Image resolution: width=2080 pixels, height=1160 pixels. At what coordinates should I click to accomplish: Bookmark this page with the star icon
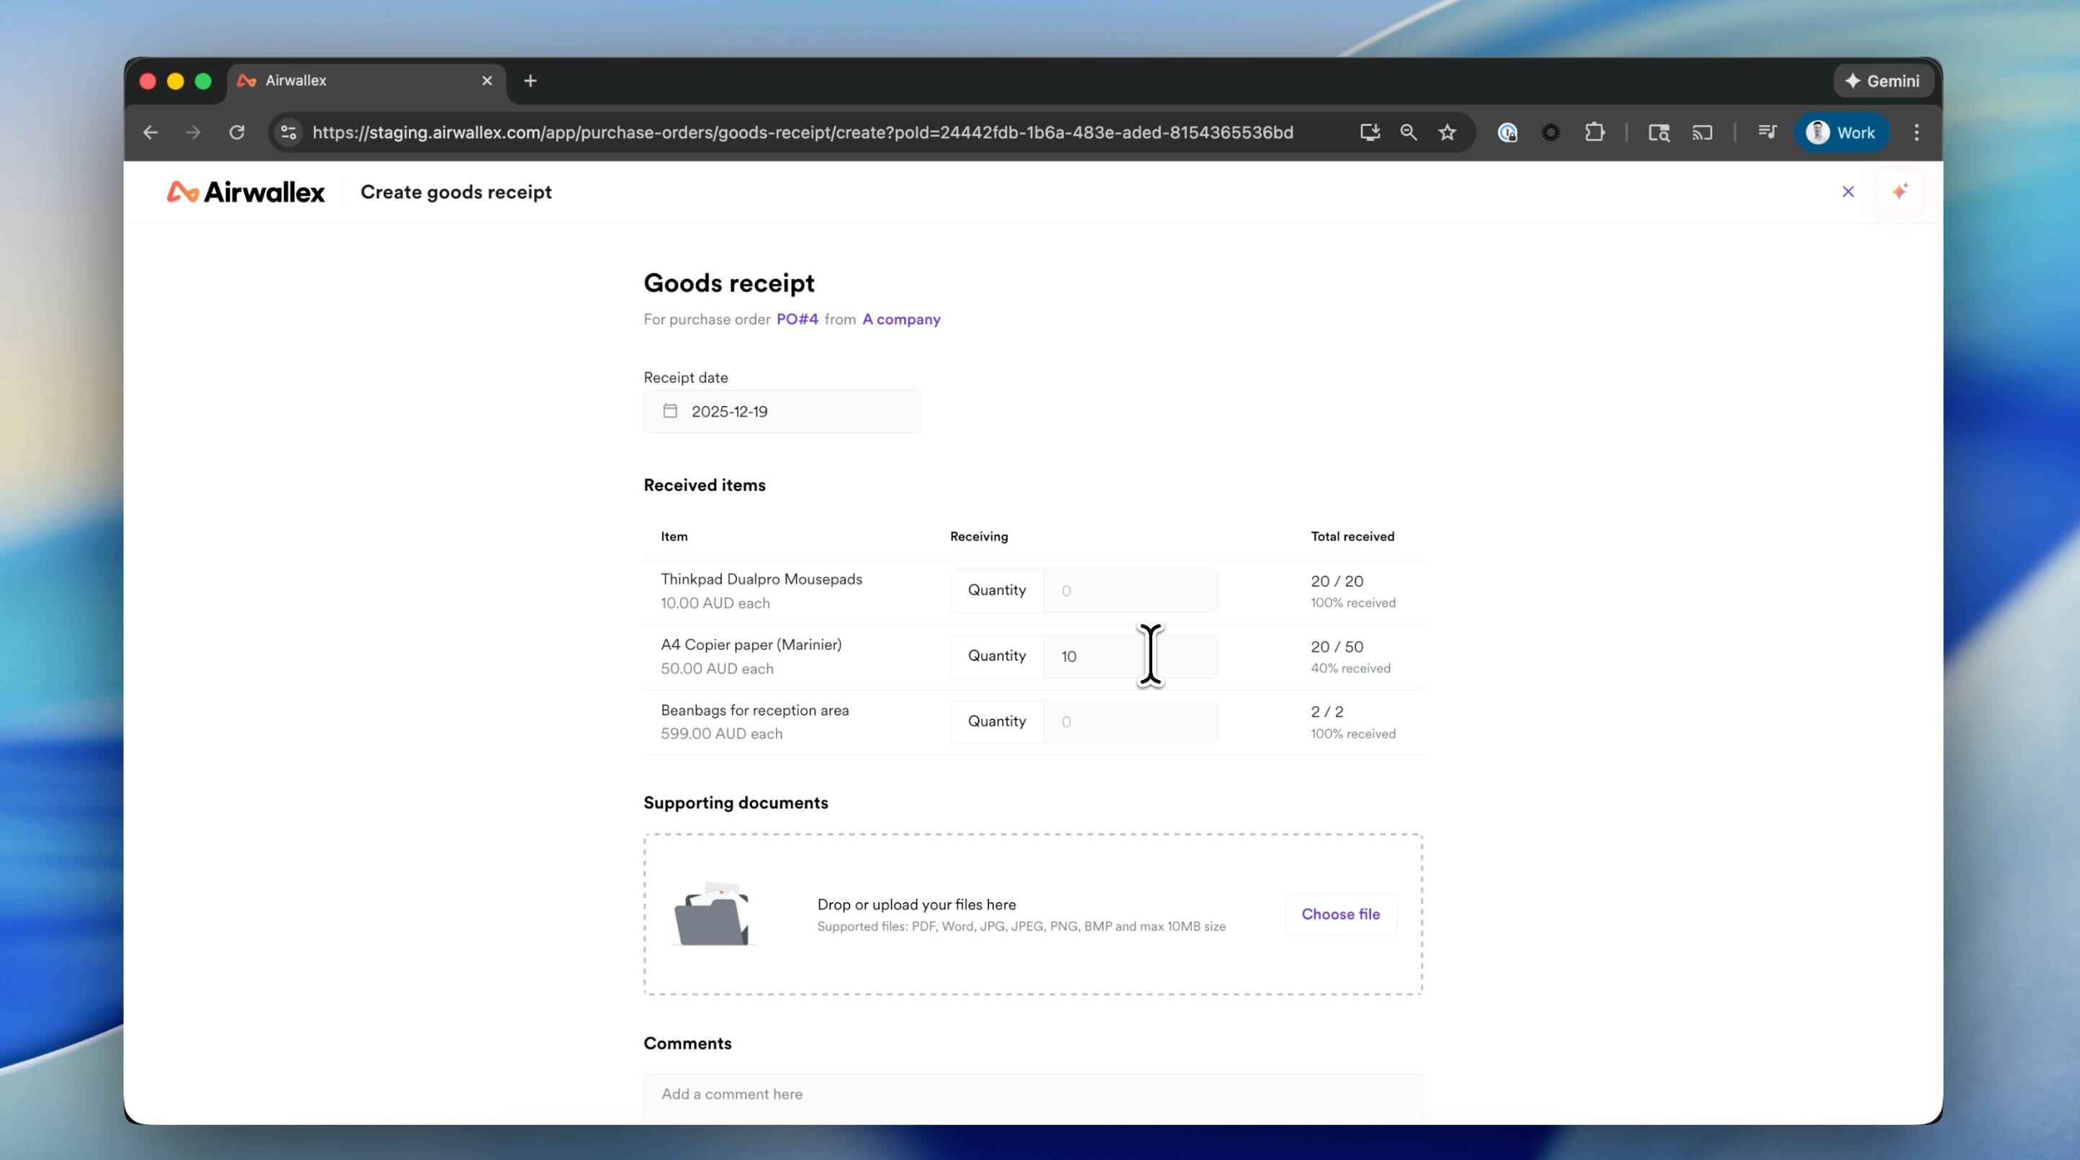click(x=1447, y=132)
